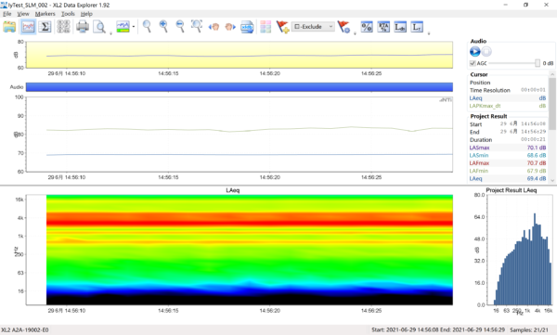Open a project with the folder icon
557x335 pixels.
[x=9, y=27]
